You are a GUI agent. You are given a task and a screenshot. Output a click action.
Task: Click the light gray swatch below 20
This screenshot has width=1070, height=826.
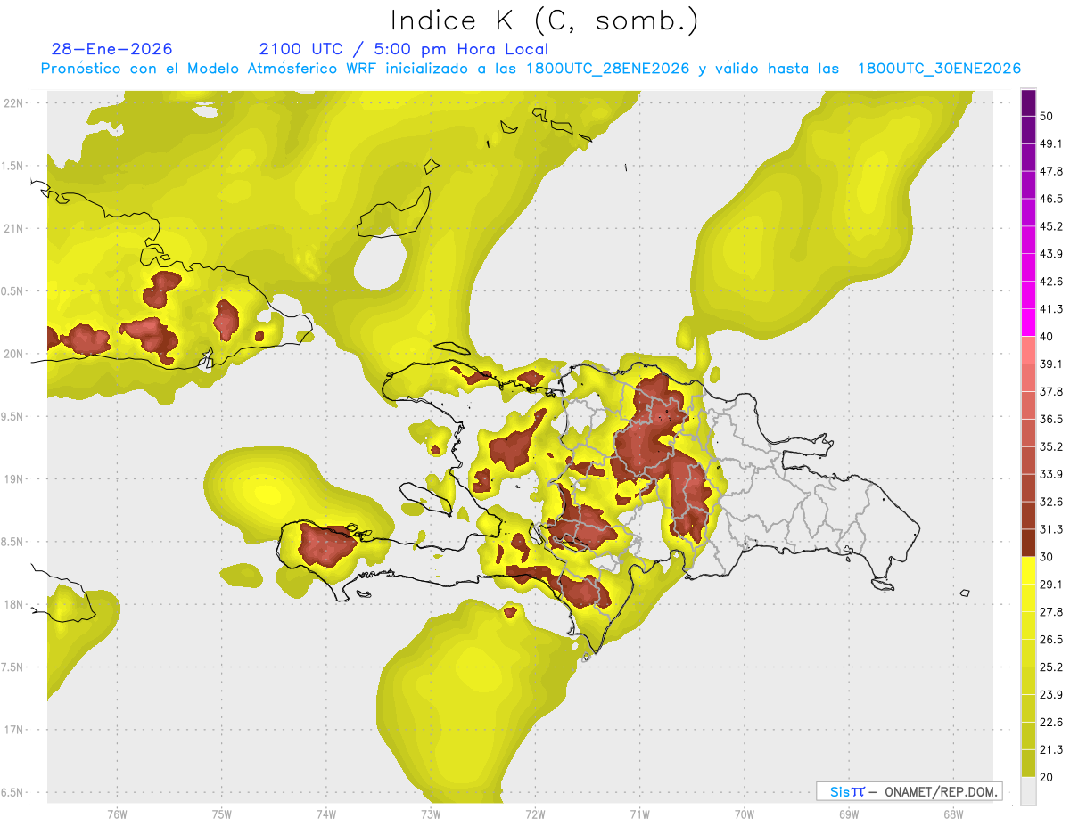click(x=1028, y=791)
